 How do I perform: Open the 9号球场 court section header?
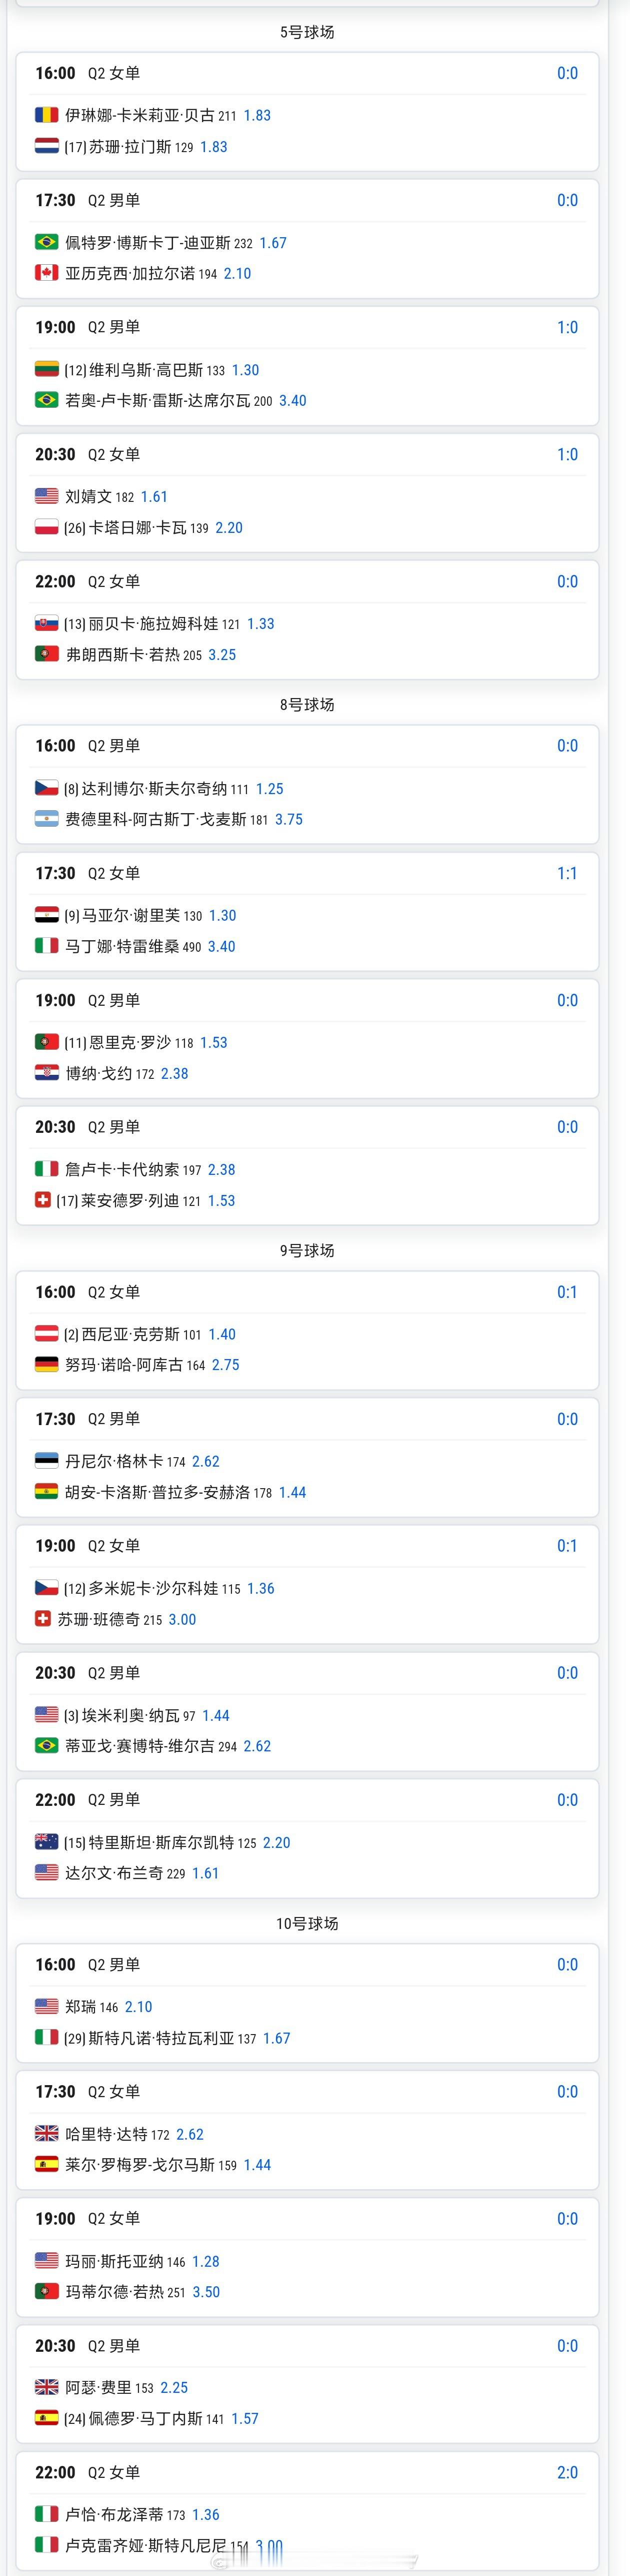pyautogui.click(x=307, y=1250)
